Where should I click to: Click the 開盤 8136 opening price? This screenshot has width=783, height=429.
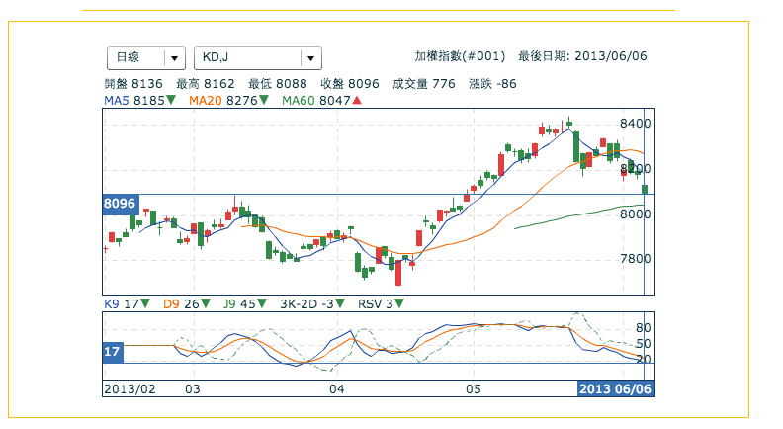point(133,84)
